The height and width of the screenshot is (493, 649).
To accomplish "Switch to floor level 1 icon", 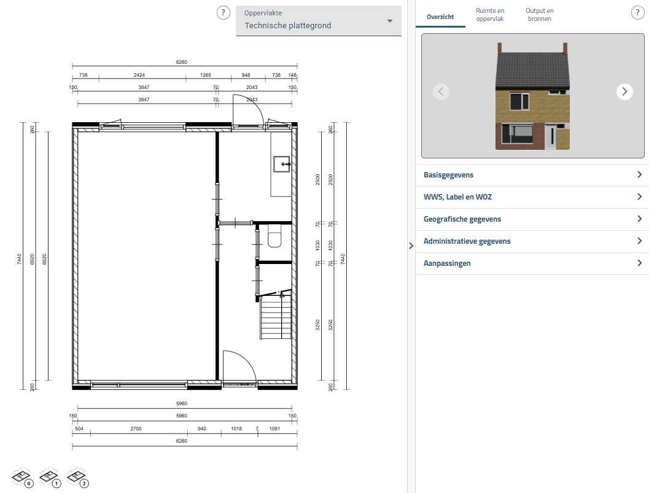I will (50, 477).
